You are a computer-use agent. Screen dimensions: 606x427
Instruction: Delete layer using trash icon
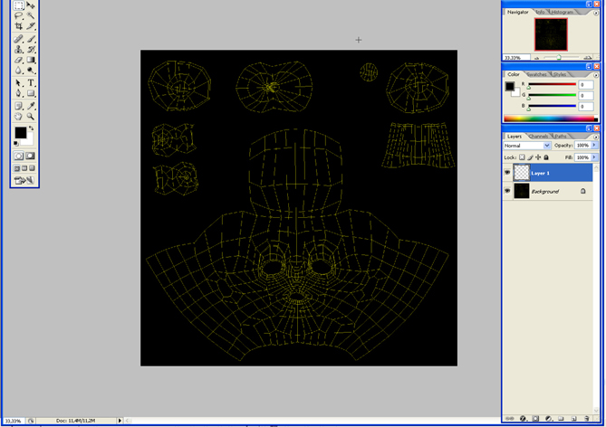coord(586,419)
